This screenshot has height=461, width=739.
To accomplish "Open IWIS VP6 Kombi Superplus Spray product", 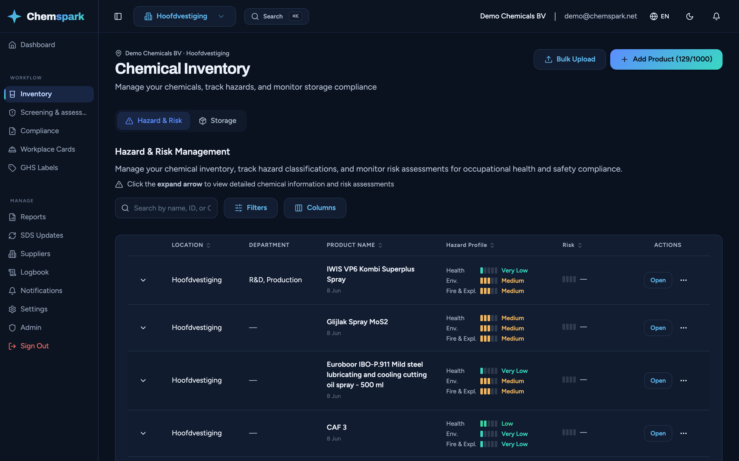I will pos(658,280).
